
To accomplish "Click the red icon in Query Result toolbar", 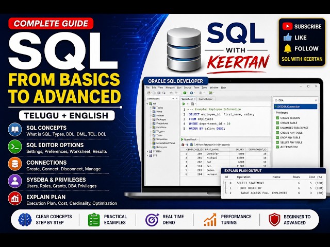I will click(x=183, y=145).
